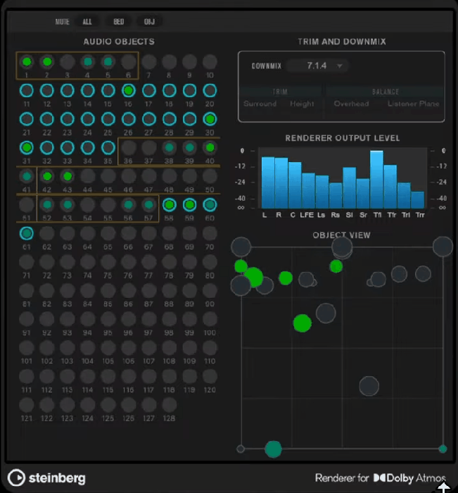Click the Steinberg logo
Viewport: 458px width, 493px height.
[48, 478]
